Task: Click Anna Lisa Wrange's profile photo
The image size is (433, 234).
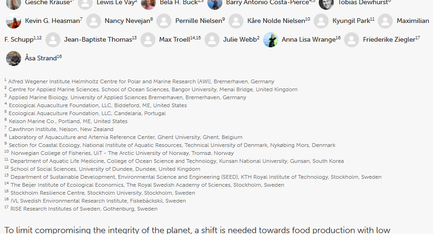Action: (271, 40)
